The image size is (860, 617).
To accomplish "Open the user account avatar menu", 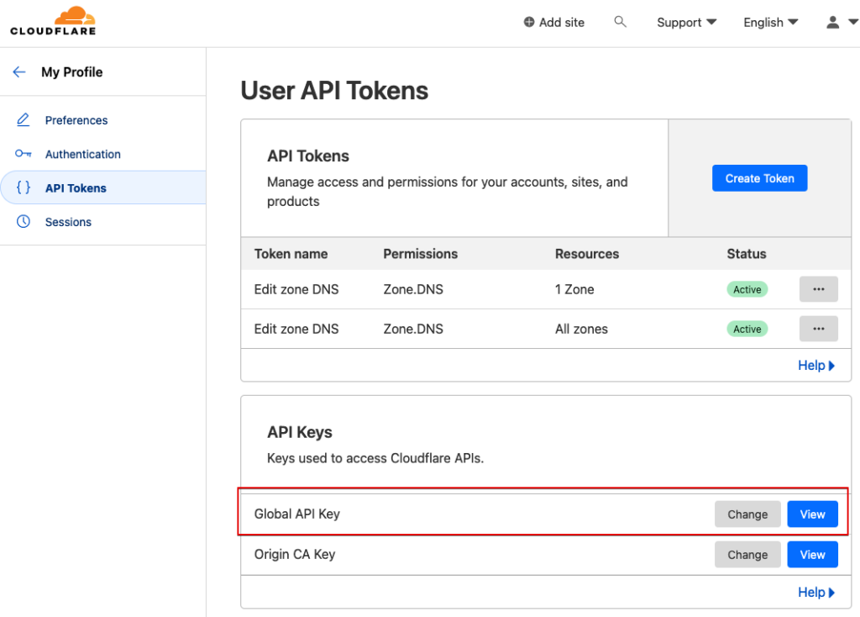I will coord(832,22).
